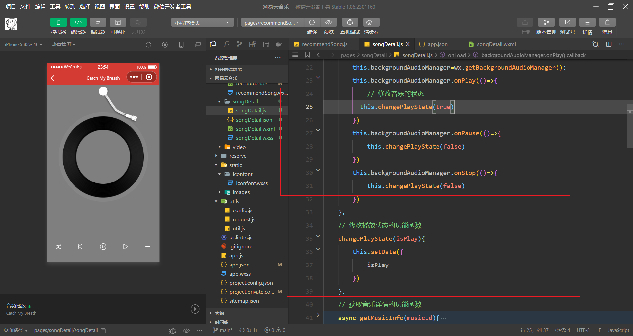Viewport: 633px width, 336px height.
Task: Open resource manager more options ellipsis
Action: [278, 57]
